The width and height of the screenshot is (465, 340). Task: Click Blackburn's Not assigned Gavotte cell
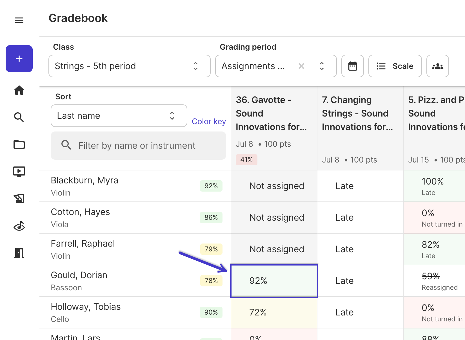(x=274, y=186)
